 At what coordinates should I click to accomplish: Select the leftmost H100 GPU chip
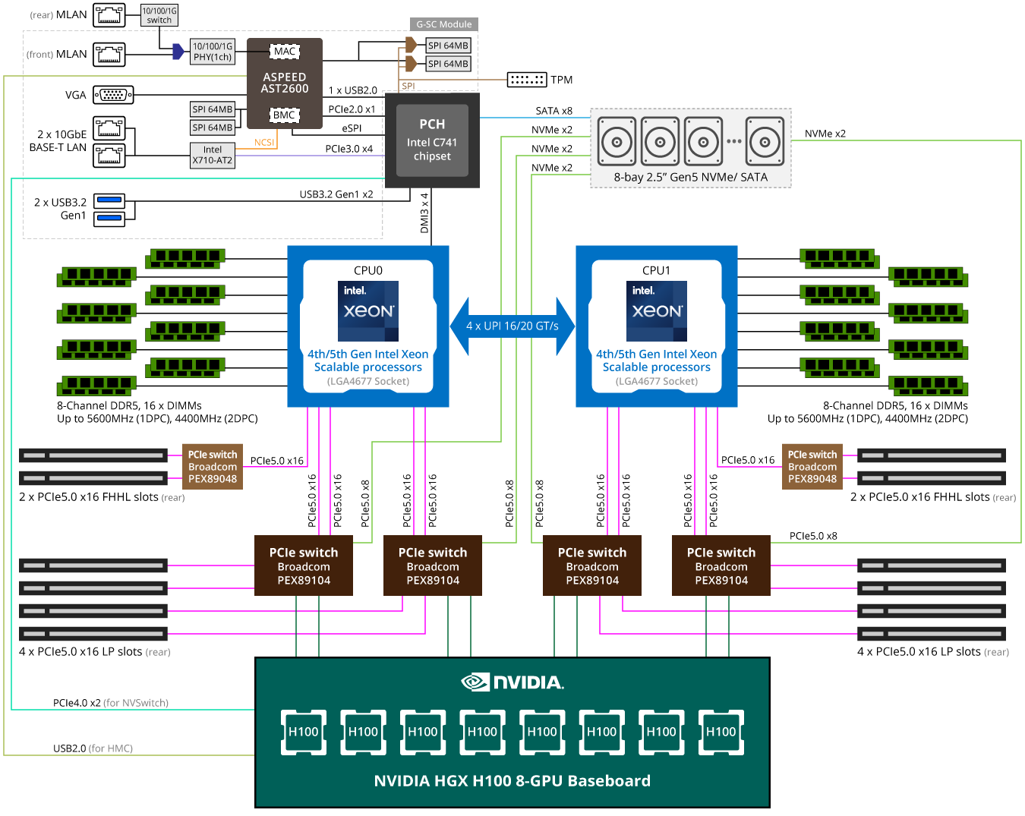pyautogui.click(x=304, y=732)
